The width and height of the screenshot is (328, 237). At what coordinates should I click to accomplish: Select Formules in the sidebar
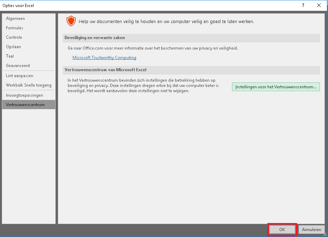tap(15, 28)
